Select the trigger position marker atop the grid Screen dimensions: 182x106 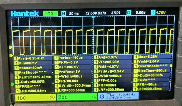point(93,17)
